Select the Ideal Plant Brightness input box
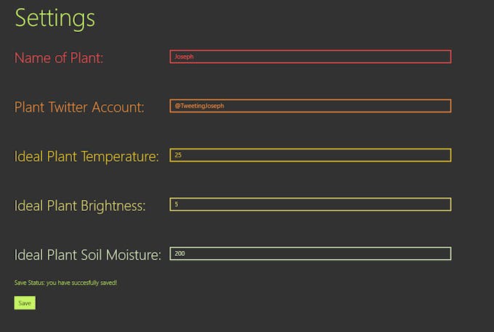The image size is (494, 332). click(310, 204)
